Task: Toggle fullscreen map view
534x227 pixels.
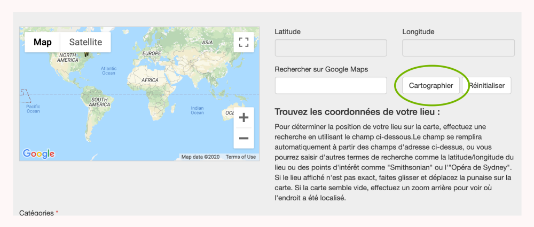Action: (244, 42)
